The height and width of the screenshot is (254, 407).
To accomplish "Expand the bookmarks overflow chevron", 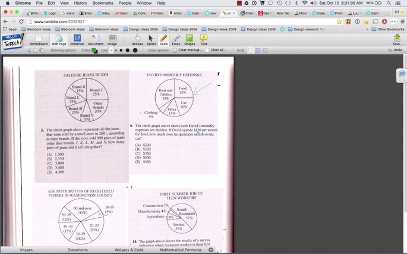I will tap(367, 29).
